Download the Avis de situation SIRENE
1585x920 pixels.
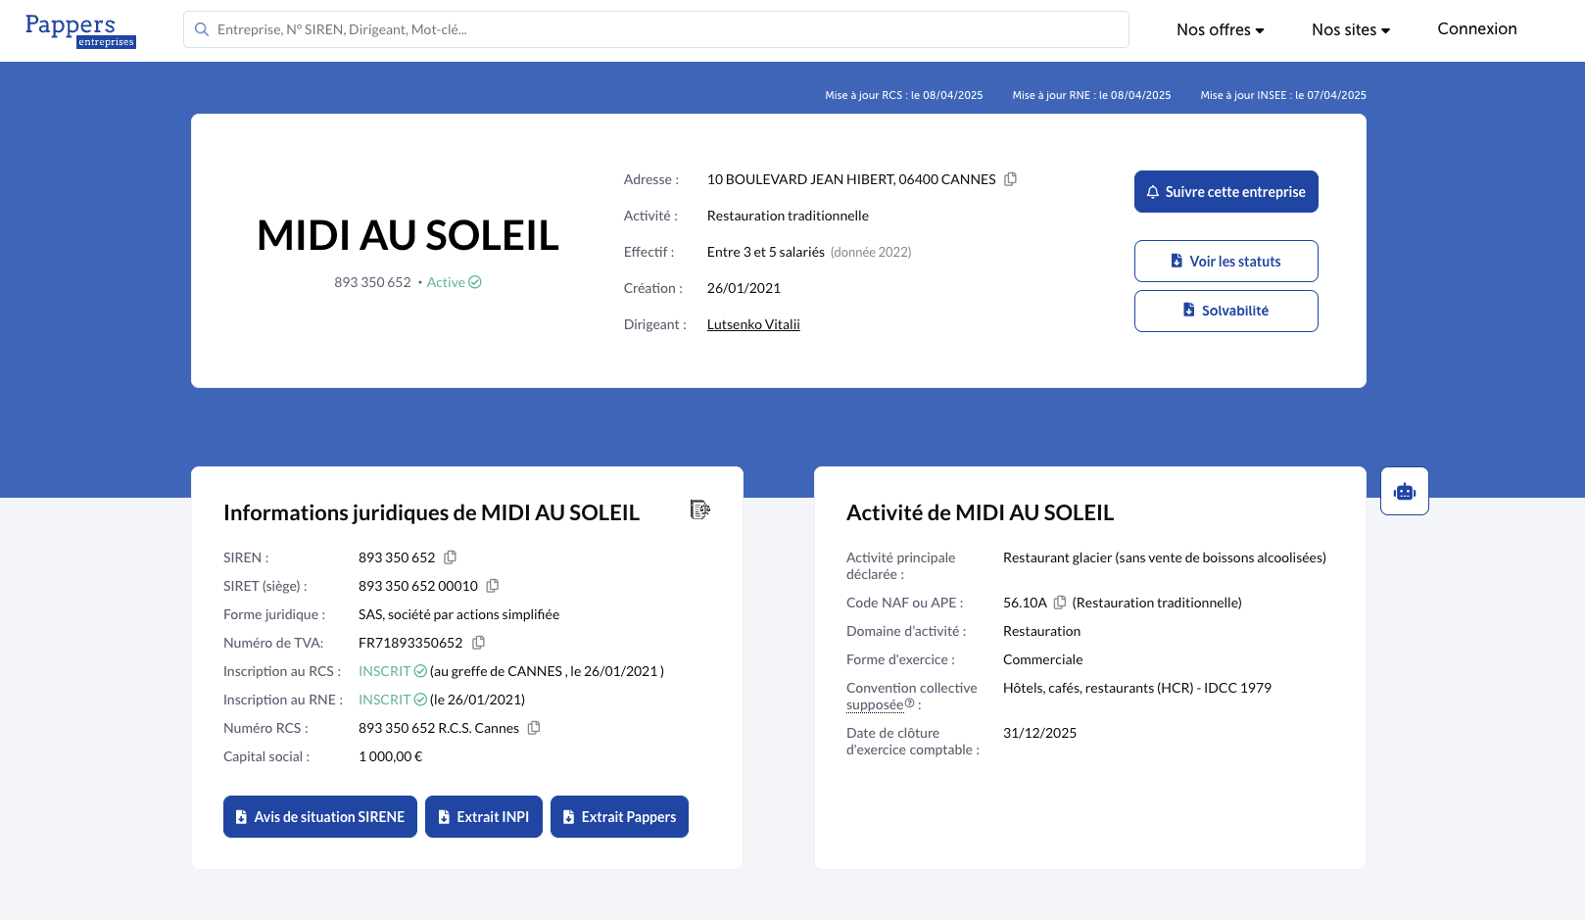coord(320,817)
